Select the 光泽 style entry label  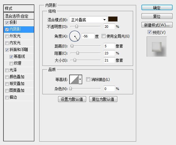point(13,70)
